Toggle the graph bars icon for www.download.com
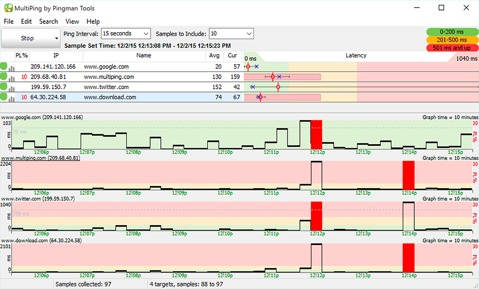The image size is (479, 289). 12,98
